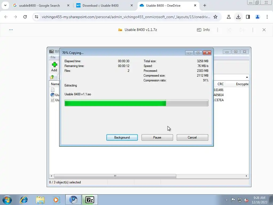Image resolution: width=273 pixels, height=205 pixels.
Task: Switch to 7-Zip in taskbar
Action: [x=90, y=200]
